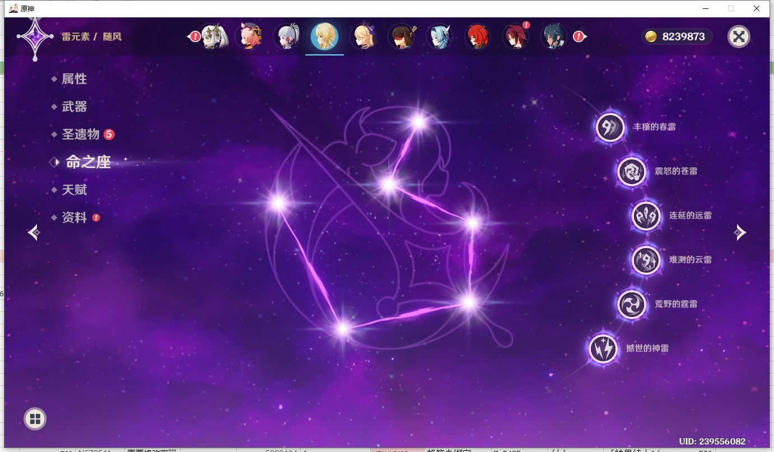Open the 资料 menu entry
The width and height of the screenshot is (774, 452).
(75, 217)
